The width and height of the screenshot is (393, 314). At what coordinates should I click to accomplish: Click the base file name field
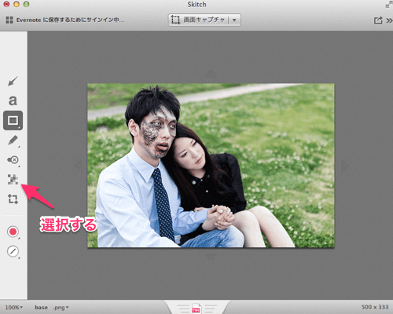click(41, 307)
